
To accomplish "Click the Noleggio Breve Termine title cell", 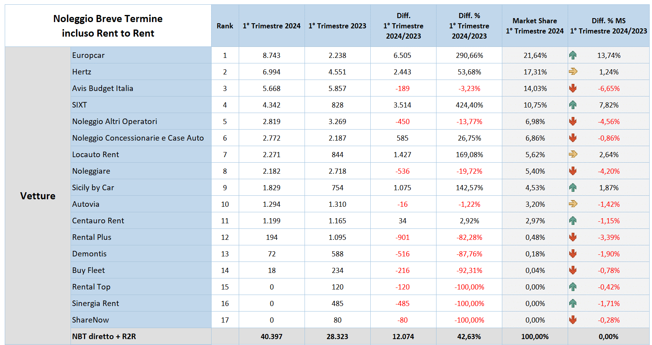I will pos(108,26).
